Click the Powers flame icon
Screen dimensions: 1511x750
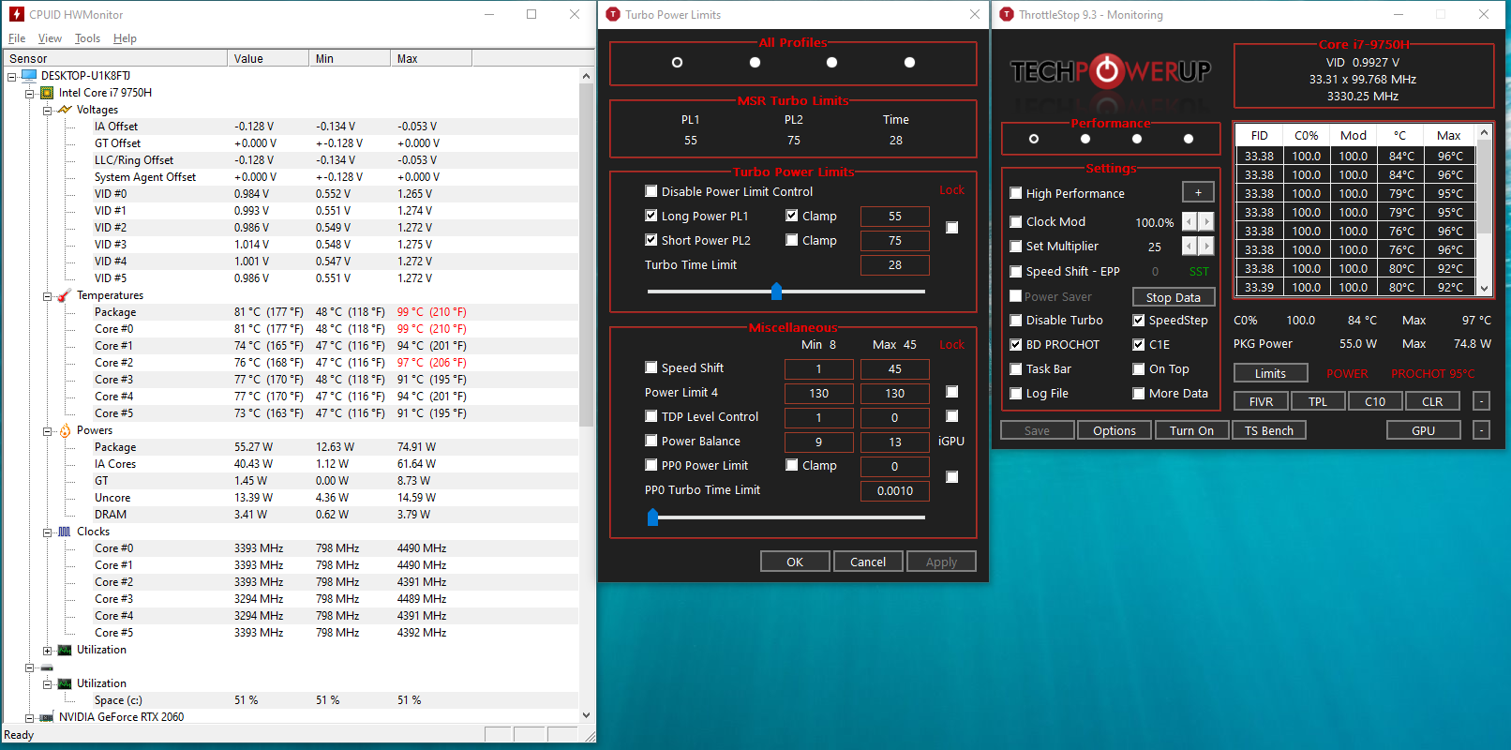[x=65, y=430]
